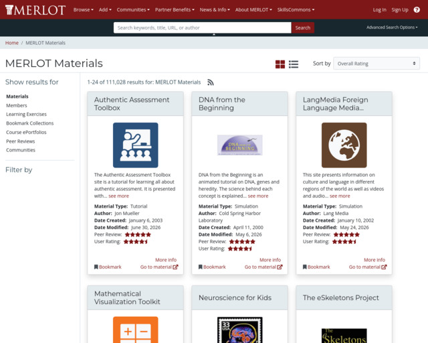Bookmark the LangMedia material
This screenshot has width=428, height=343.
pos(316,267)
